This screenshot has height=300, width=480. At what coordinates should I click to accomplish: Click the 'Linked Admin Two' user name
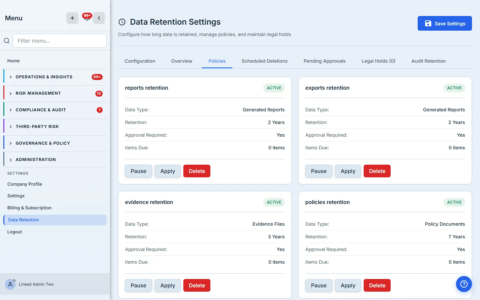[x=36, y=284]
